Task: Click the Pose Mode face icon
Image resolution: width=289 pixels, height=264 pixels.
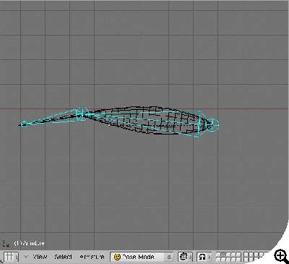Action: 117,257
